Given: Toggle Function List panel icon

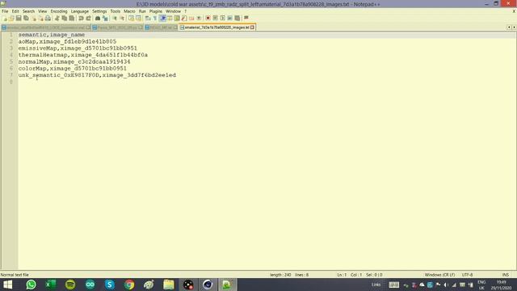Looking at the screenshot, I should 184,18.
